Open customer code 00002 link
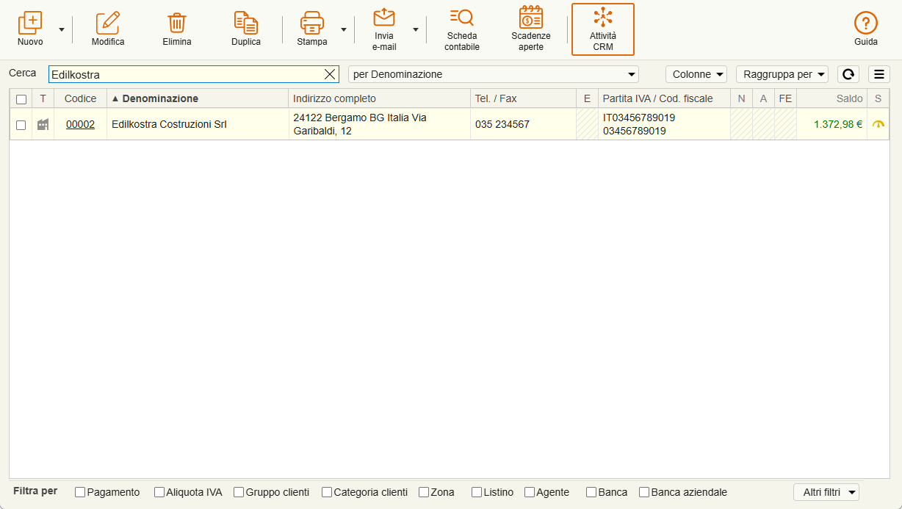This screenshot has height=509, width=902. [80, 124]
